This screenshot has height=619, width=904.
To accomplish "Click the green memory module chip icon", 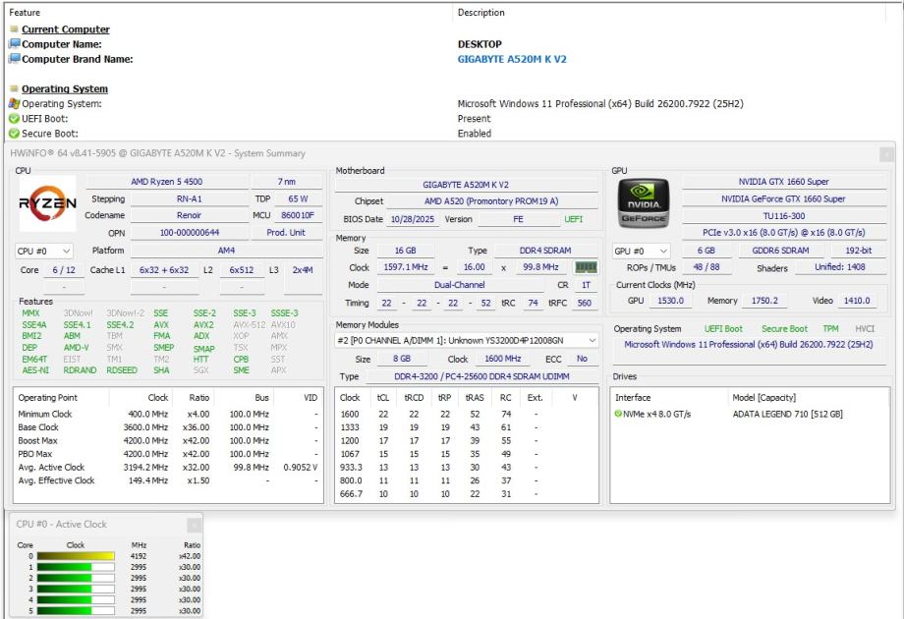I will point(587,267).
